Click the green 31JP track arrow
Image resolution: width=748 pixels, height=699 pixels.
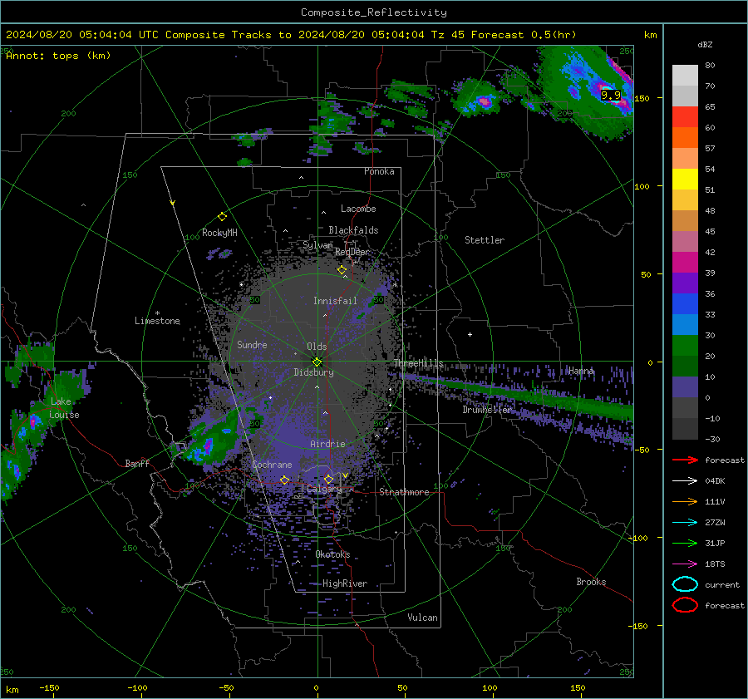tap(685, 543)
